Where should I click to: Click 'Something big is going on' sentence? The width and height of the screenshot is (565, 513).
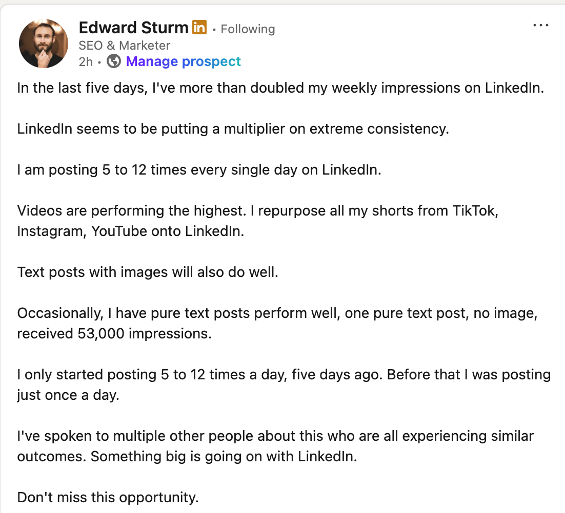(x=224, y=457)
